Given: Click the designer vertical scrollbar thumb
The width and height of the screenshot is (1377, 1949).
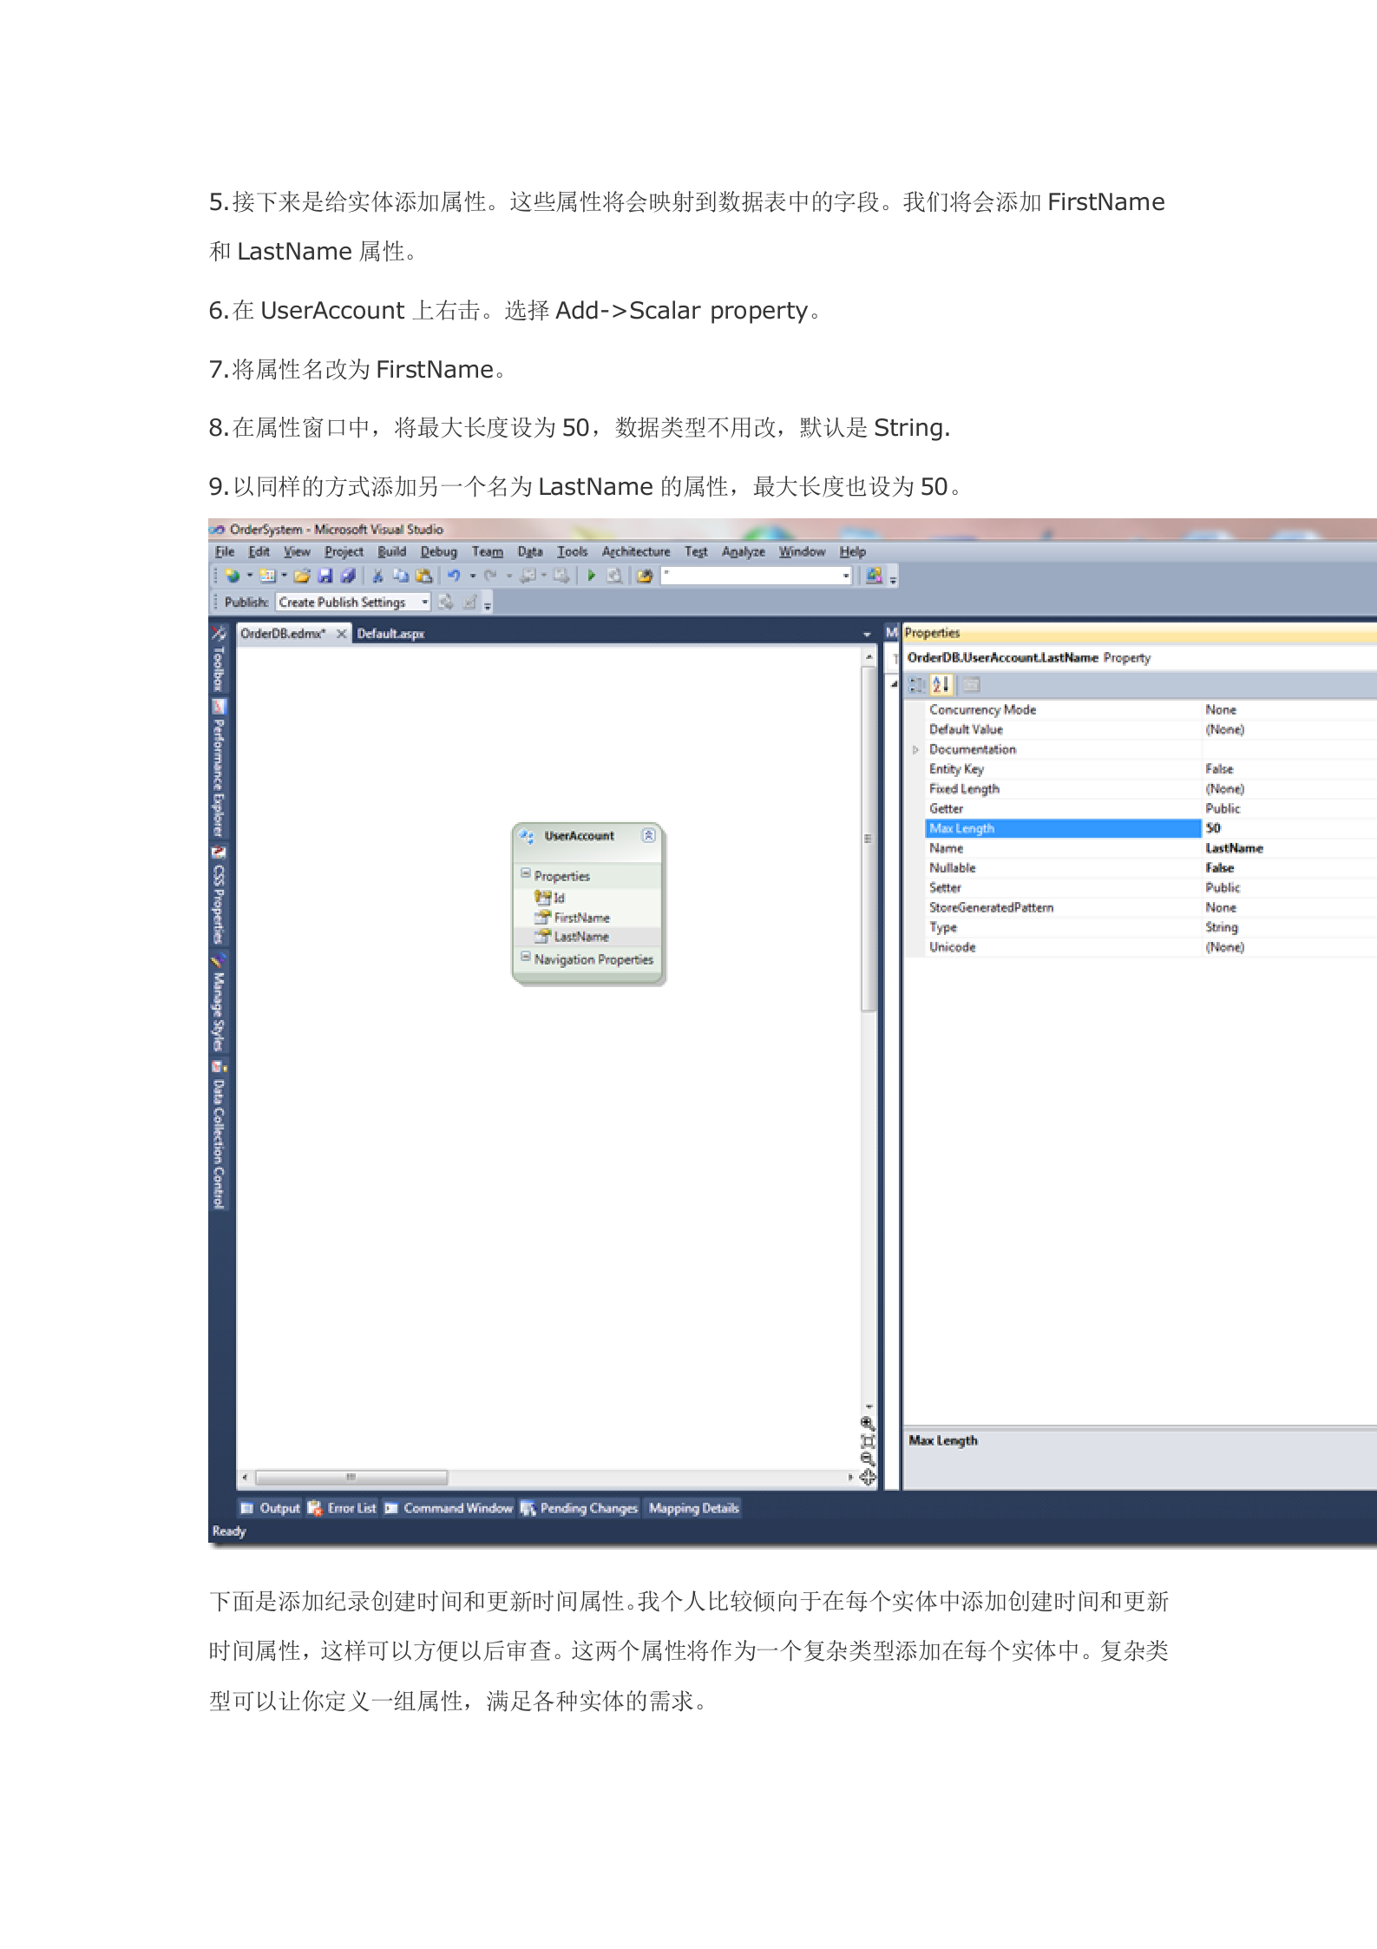Looking at the screenshot, I should coord(869,840).
